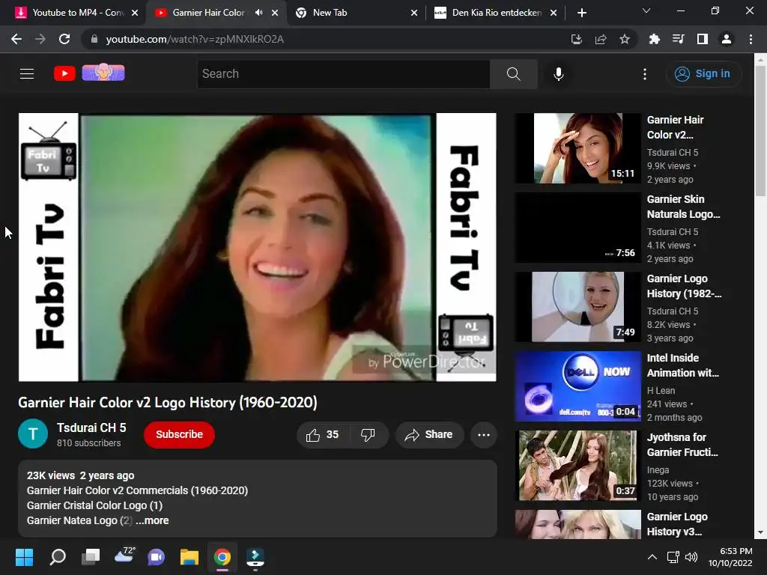Open Tsdurai CH 5 channel avatar
The height and width of the screenshot is (575, 767).
pos(33,433)
